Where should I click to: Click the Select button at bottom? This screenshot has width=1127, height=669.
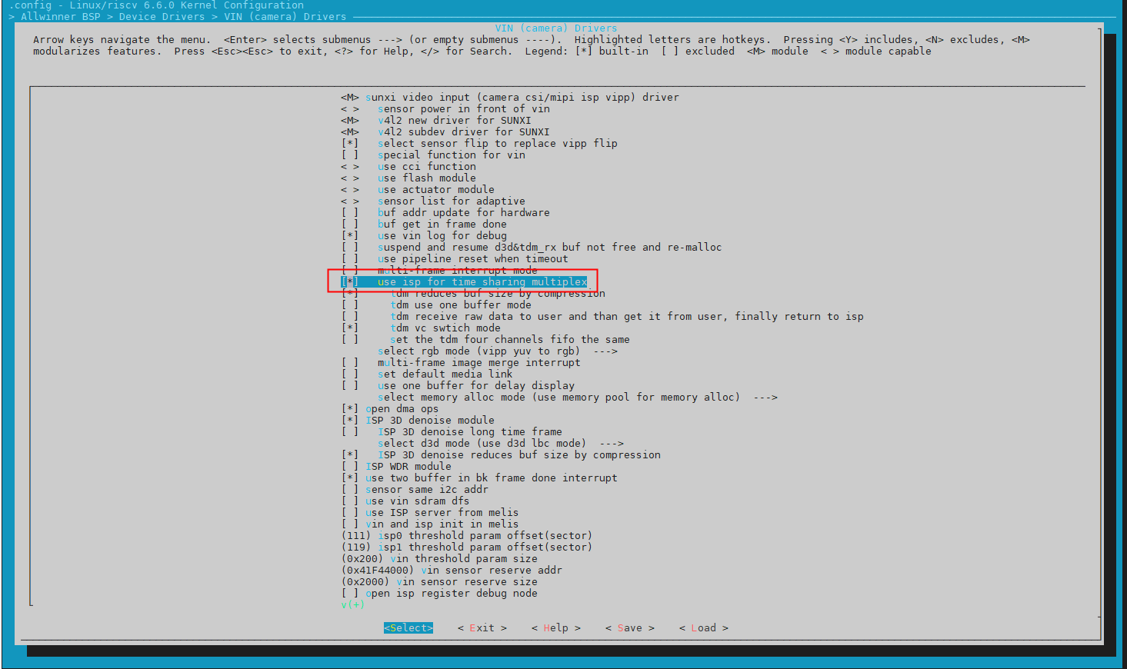408,628
